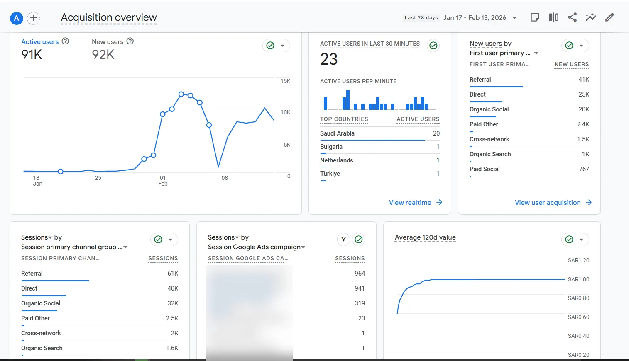The image size is (629, 361).
Task: Expand data quality dropdown on users chart
Action: 282,46
